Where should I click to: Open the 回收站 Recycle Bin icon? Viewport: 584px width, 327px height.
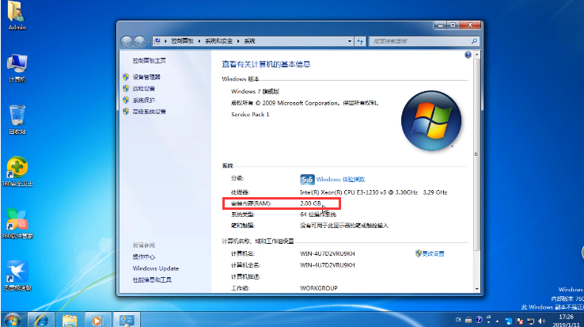pyautogui.click(x=17, y=120)
